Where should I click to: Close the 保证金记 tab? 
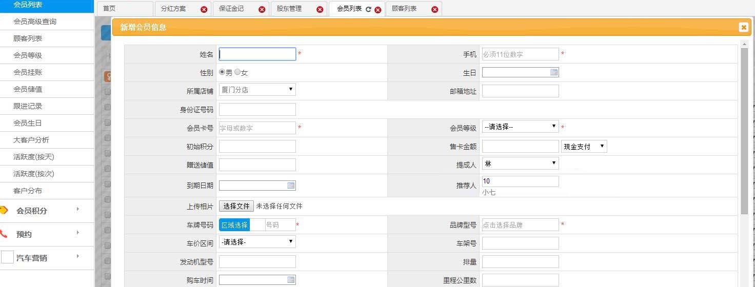click(x=262, y=9)
